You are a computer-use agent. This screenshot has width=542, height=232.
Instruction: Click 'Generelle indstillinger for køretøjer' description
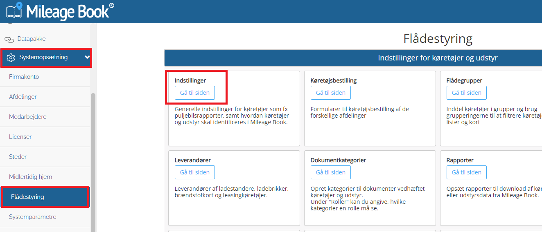pos(232,116)
